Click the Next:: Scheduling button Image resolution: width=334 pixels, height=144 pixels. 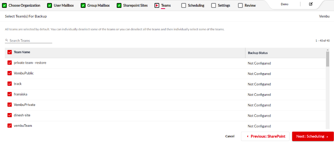coord(313,136)
